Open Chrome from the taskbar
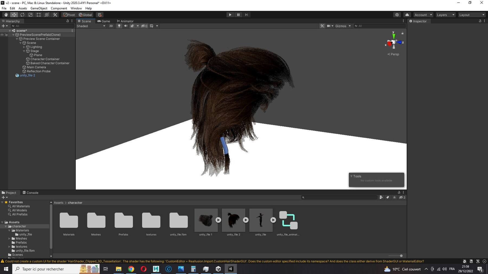Image resolution: width=488 pixels, height=274 pixels. pyautogui.click(x=131, y=269)
